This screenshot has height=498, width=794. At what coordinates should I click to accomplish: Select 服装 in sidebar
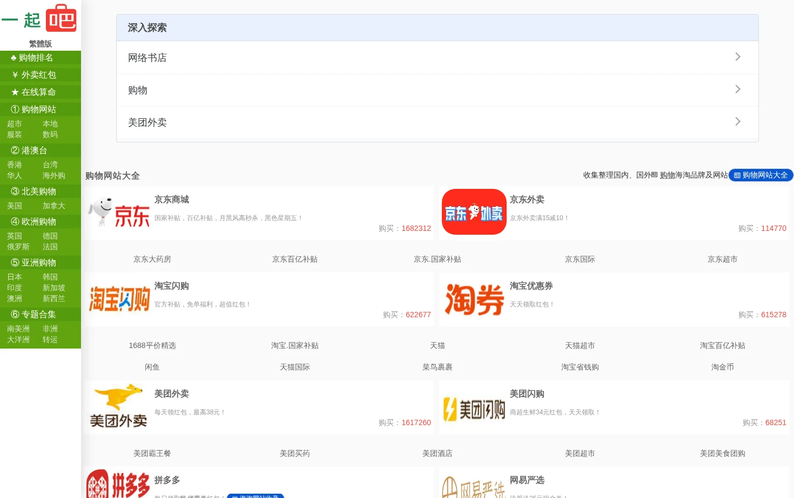(x=15, y=135)
